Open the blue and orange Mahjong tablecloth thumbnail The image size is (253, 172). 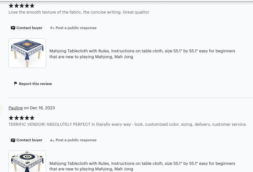pyautogui.click(x=27, y=53)
